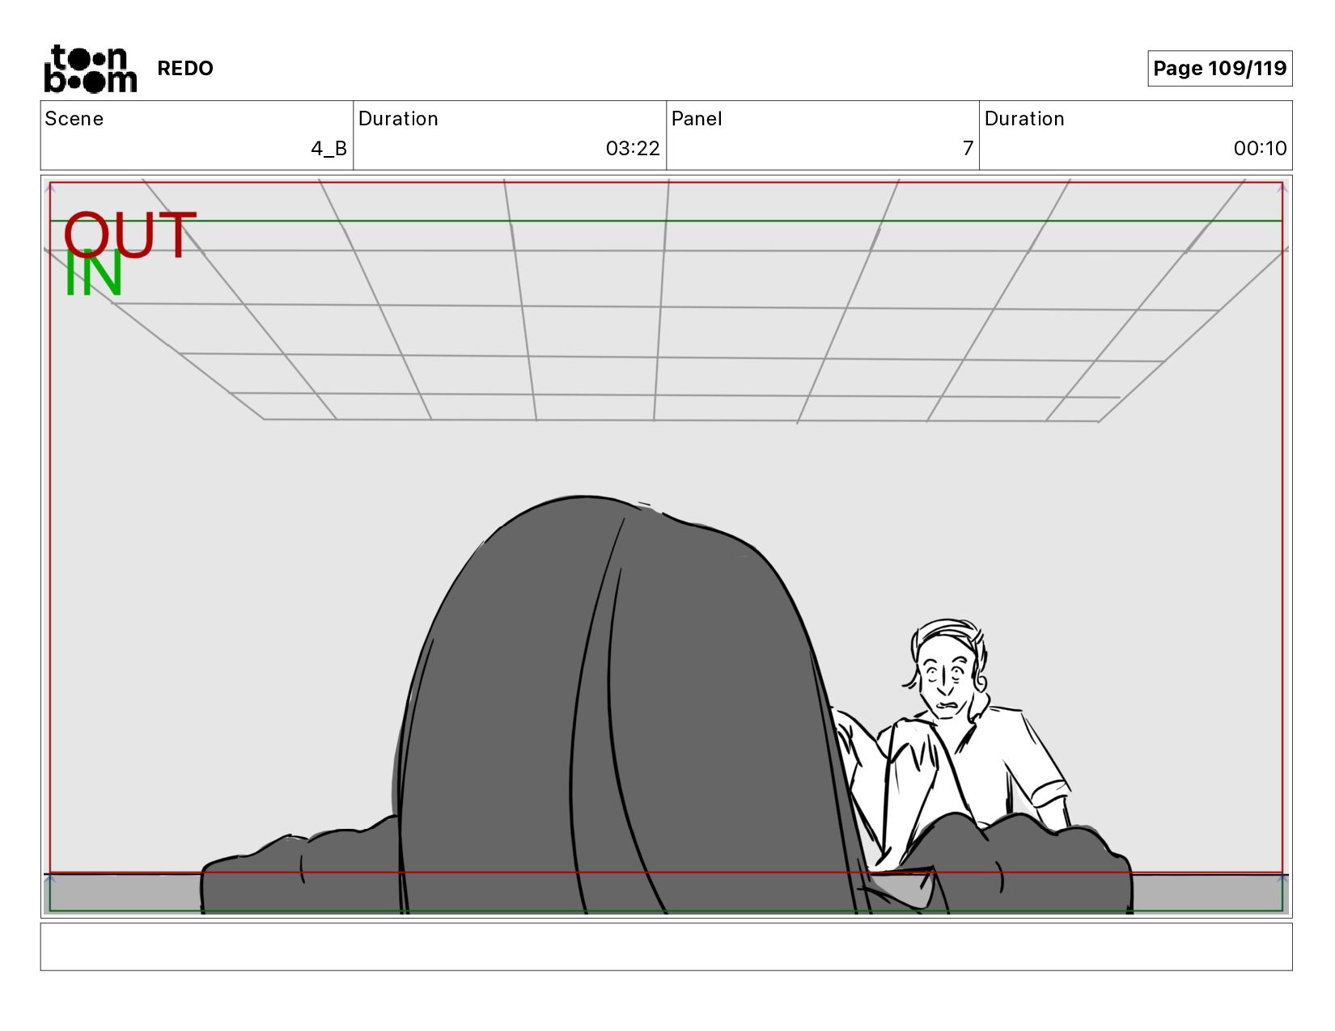Click the storyboard panel drawing

(x=666, y=547)
